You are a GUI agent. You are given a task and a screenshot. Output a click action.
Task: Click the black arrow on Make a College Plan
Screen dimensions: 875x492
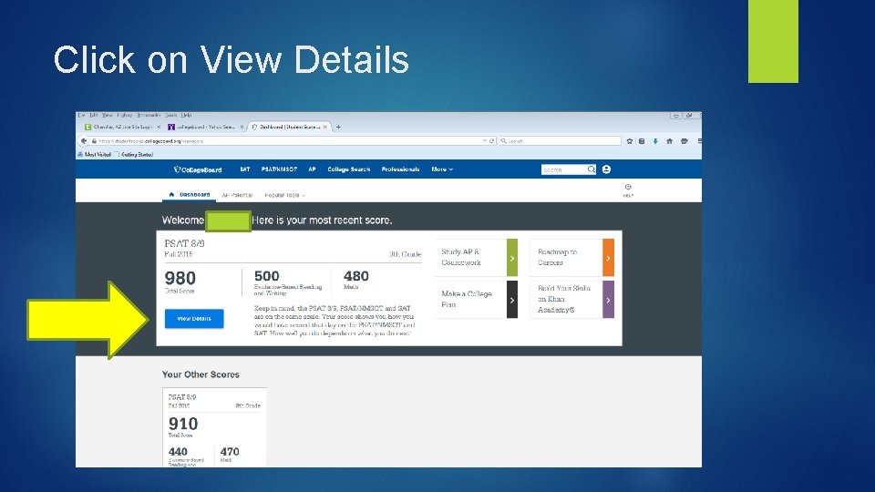coord(512,300)
